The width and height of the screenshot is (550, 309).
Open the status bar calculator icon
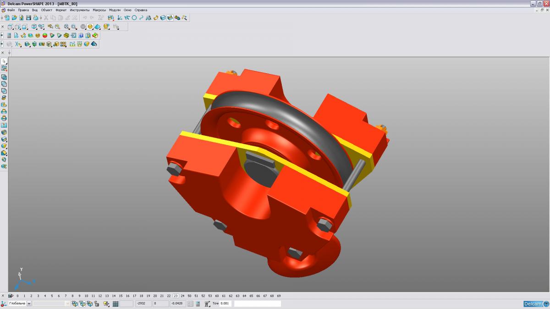tap(198, 304)
